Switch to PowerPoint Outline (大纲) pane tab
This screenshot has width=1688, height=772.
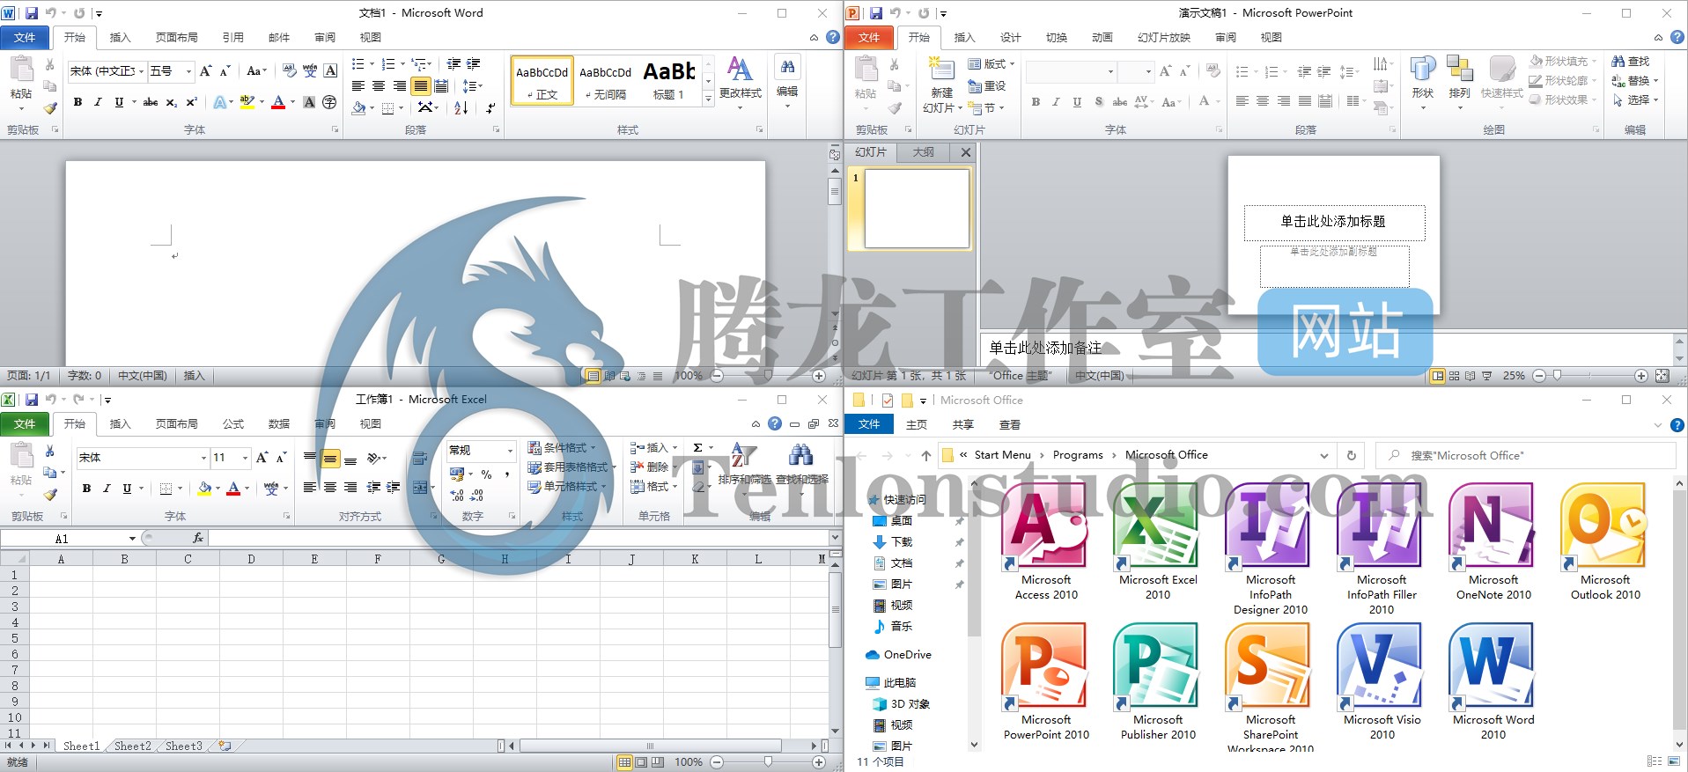(x=923, y=152)
